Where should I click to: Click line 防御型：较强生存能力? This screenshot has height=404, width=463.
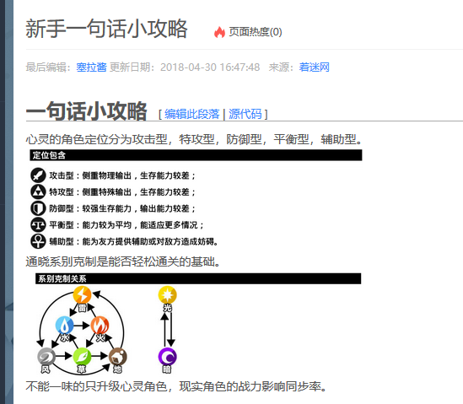(x=122, y=208)
